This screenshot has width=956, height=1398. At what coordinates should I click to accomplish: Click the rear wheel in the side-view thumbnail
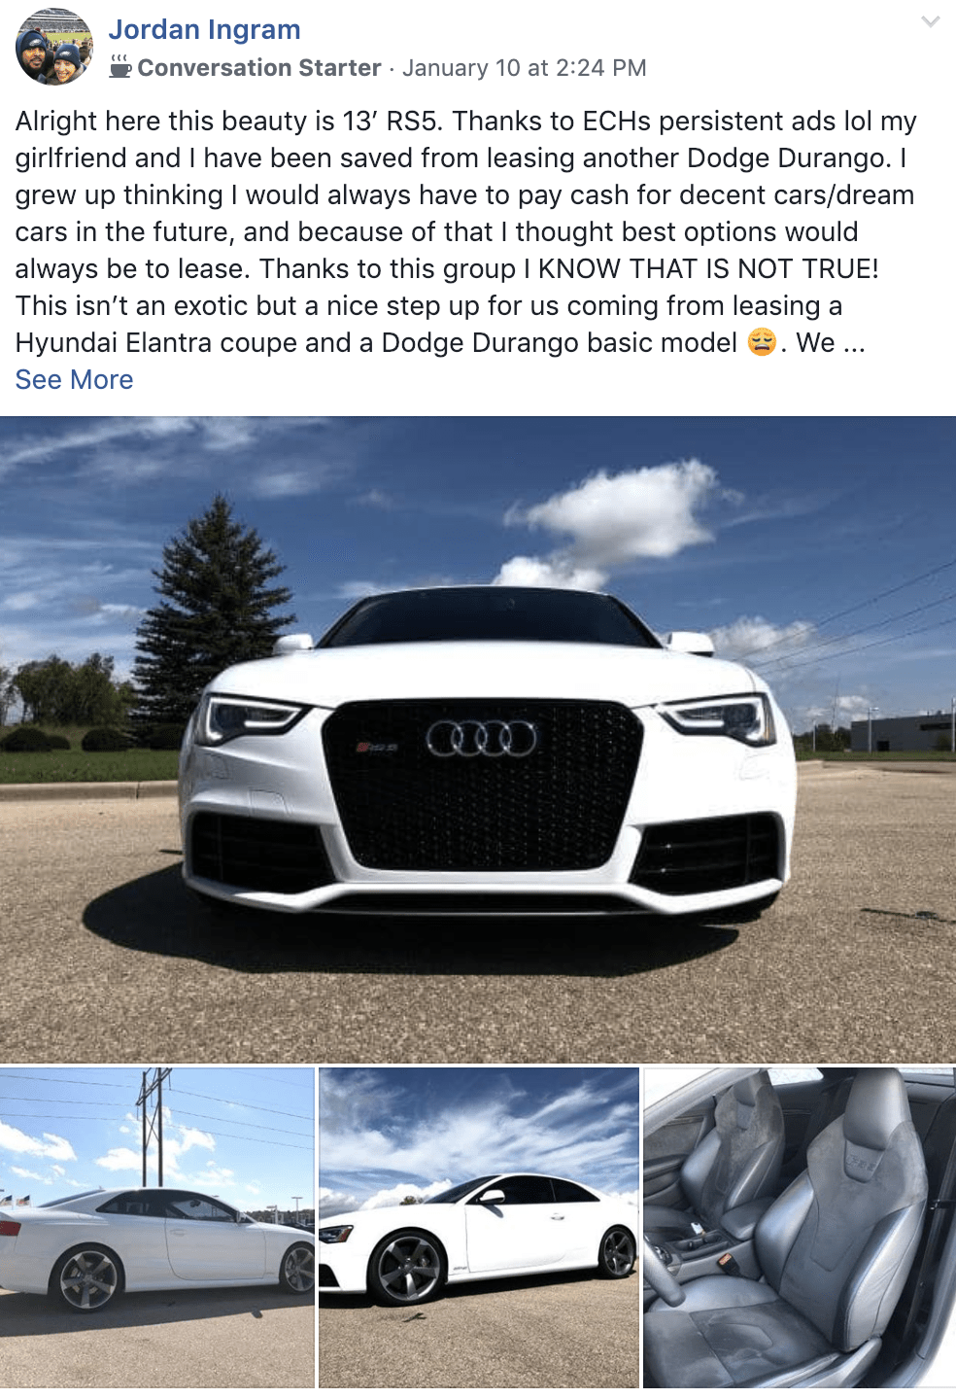click(x=87, y=1278)
